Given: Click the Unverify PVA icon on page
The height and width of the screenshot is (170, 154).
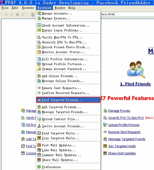Looking at the screenshot, I should point(105,118).
